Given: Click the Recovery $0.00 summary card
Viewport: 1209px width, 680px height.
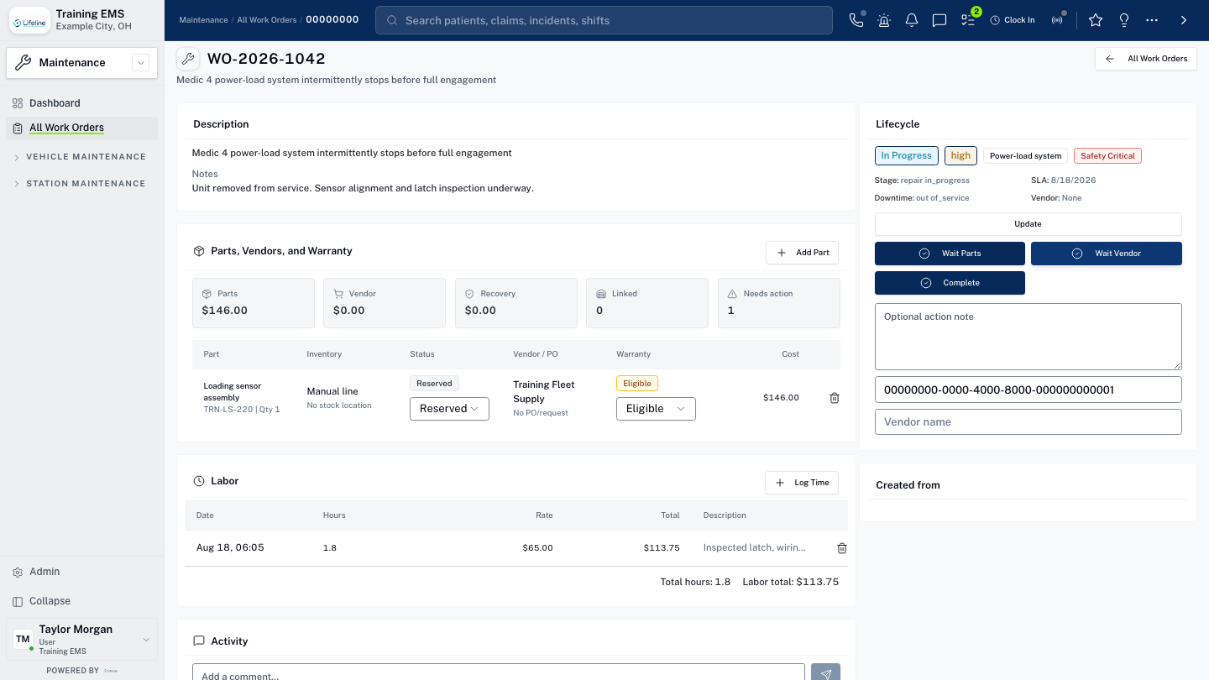Looking at the screenshot, I should pos(516,303).
